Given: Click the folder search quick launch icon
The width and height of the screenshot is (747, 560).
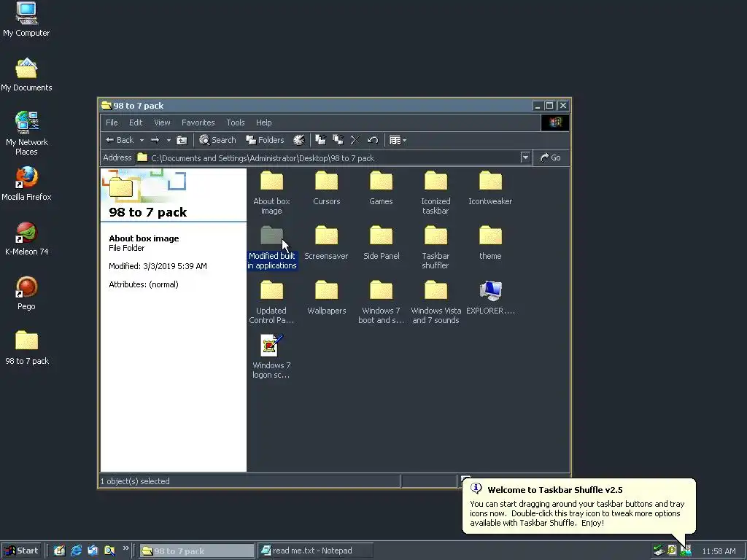Looking at the screenshot, I should pyautogui.click(x=109, y=551).
